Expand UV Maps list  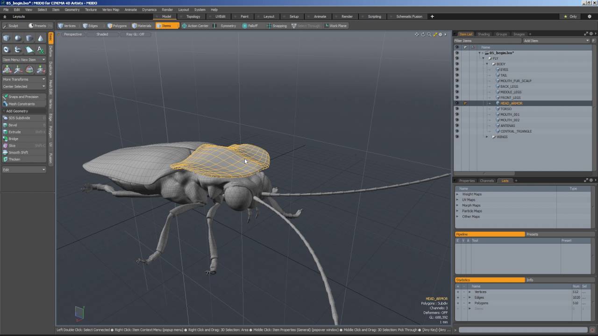click(x=457, y=200)
